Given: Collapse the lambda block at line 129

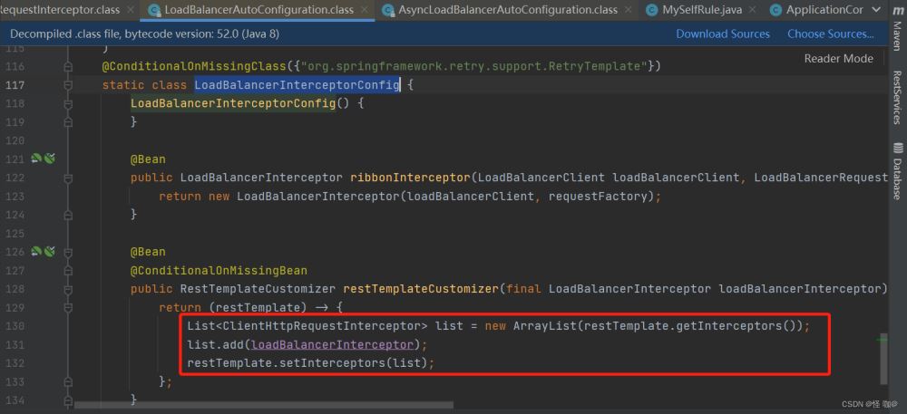Looking at the screenshot, I should pyautogui.click(x=68, y=307).
